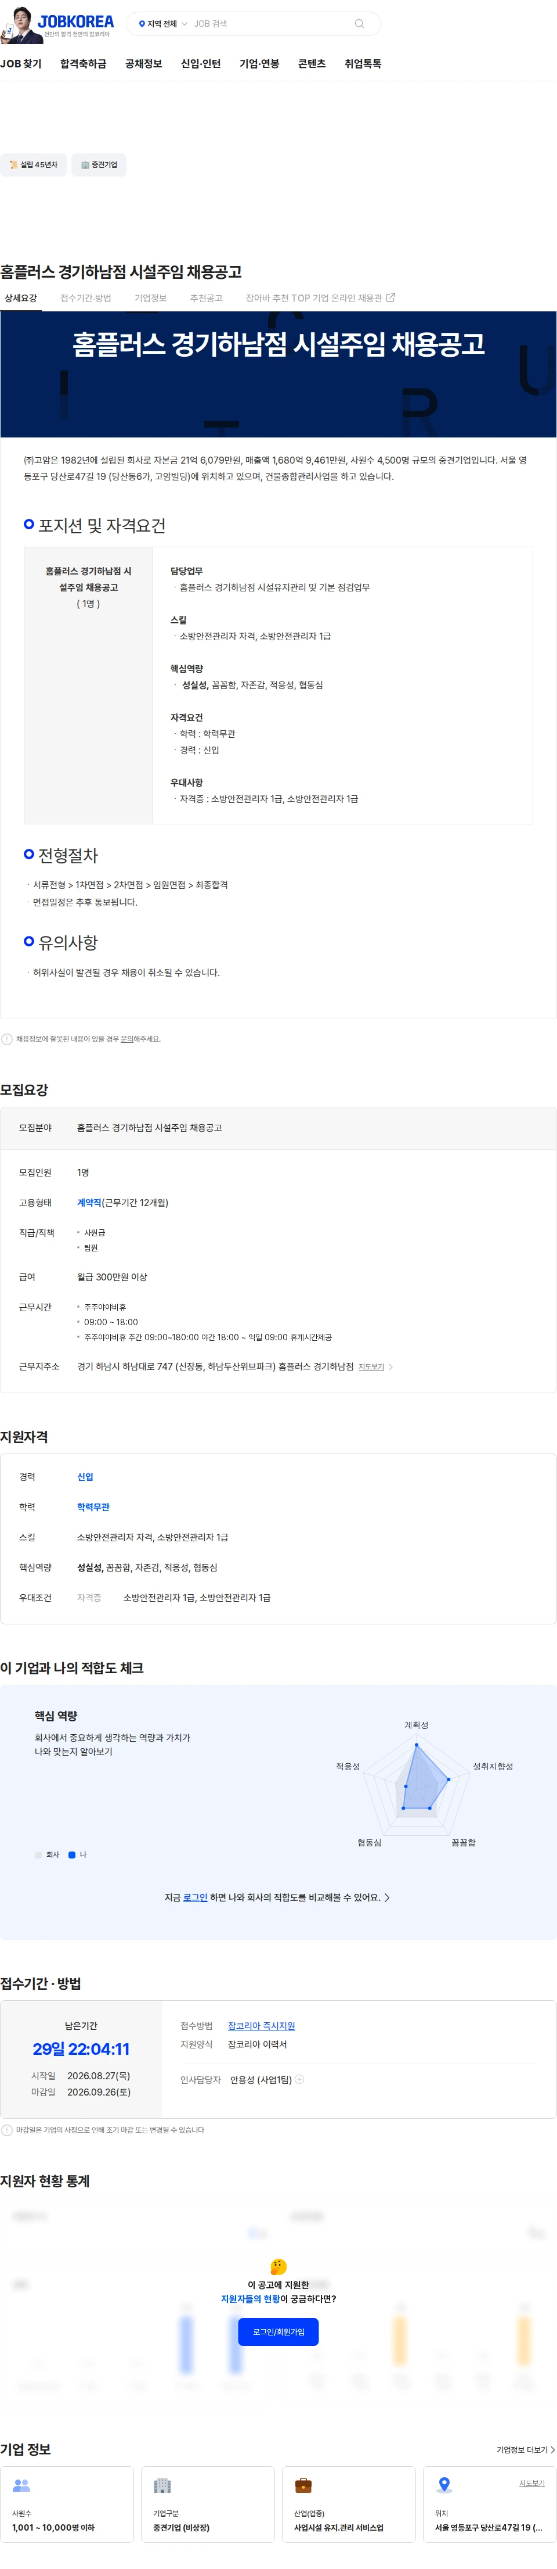Select the 학력무관 education value

(93, 1507)
